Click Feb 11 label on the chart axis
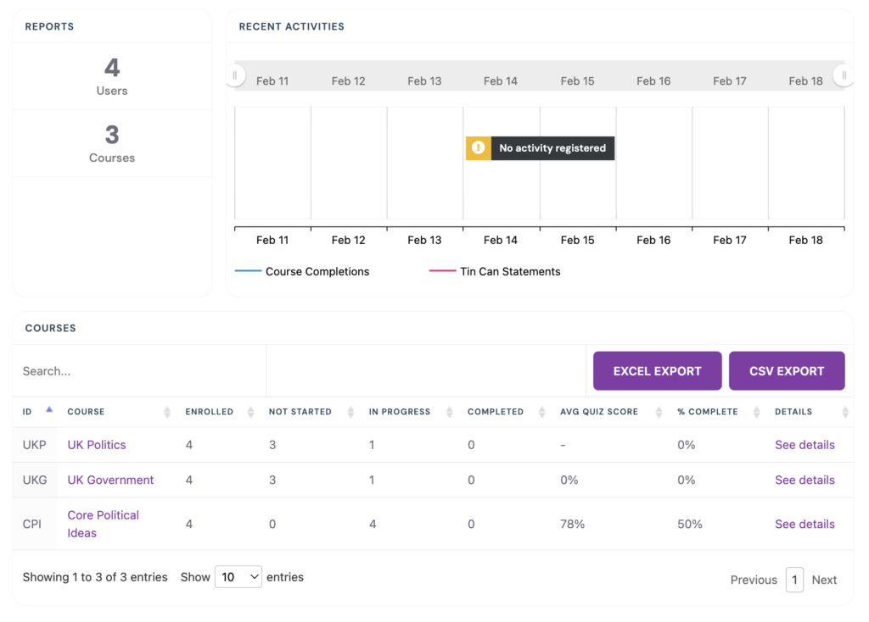This screenshot has height=622, width=869. [272, 240]
